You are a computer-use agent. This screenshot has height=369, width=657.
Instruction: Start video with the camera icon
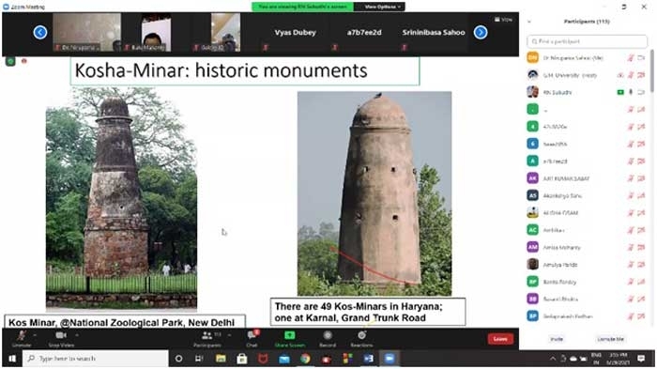(61, 335)
